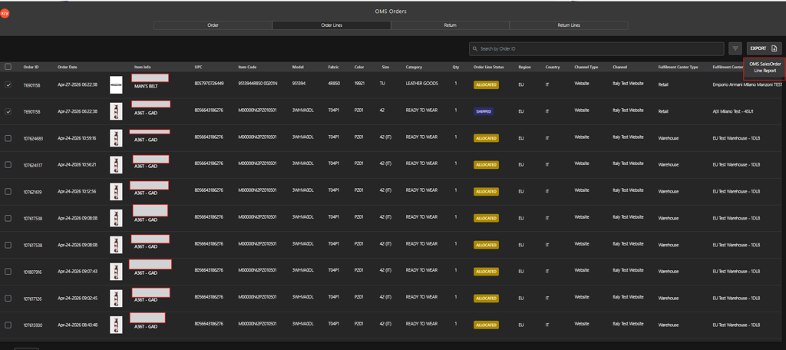This screenshot has height=350, width=786.
Task: Check the box for order 107624517
Action: pyautogui.click(x=8, y=164)
